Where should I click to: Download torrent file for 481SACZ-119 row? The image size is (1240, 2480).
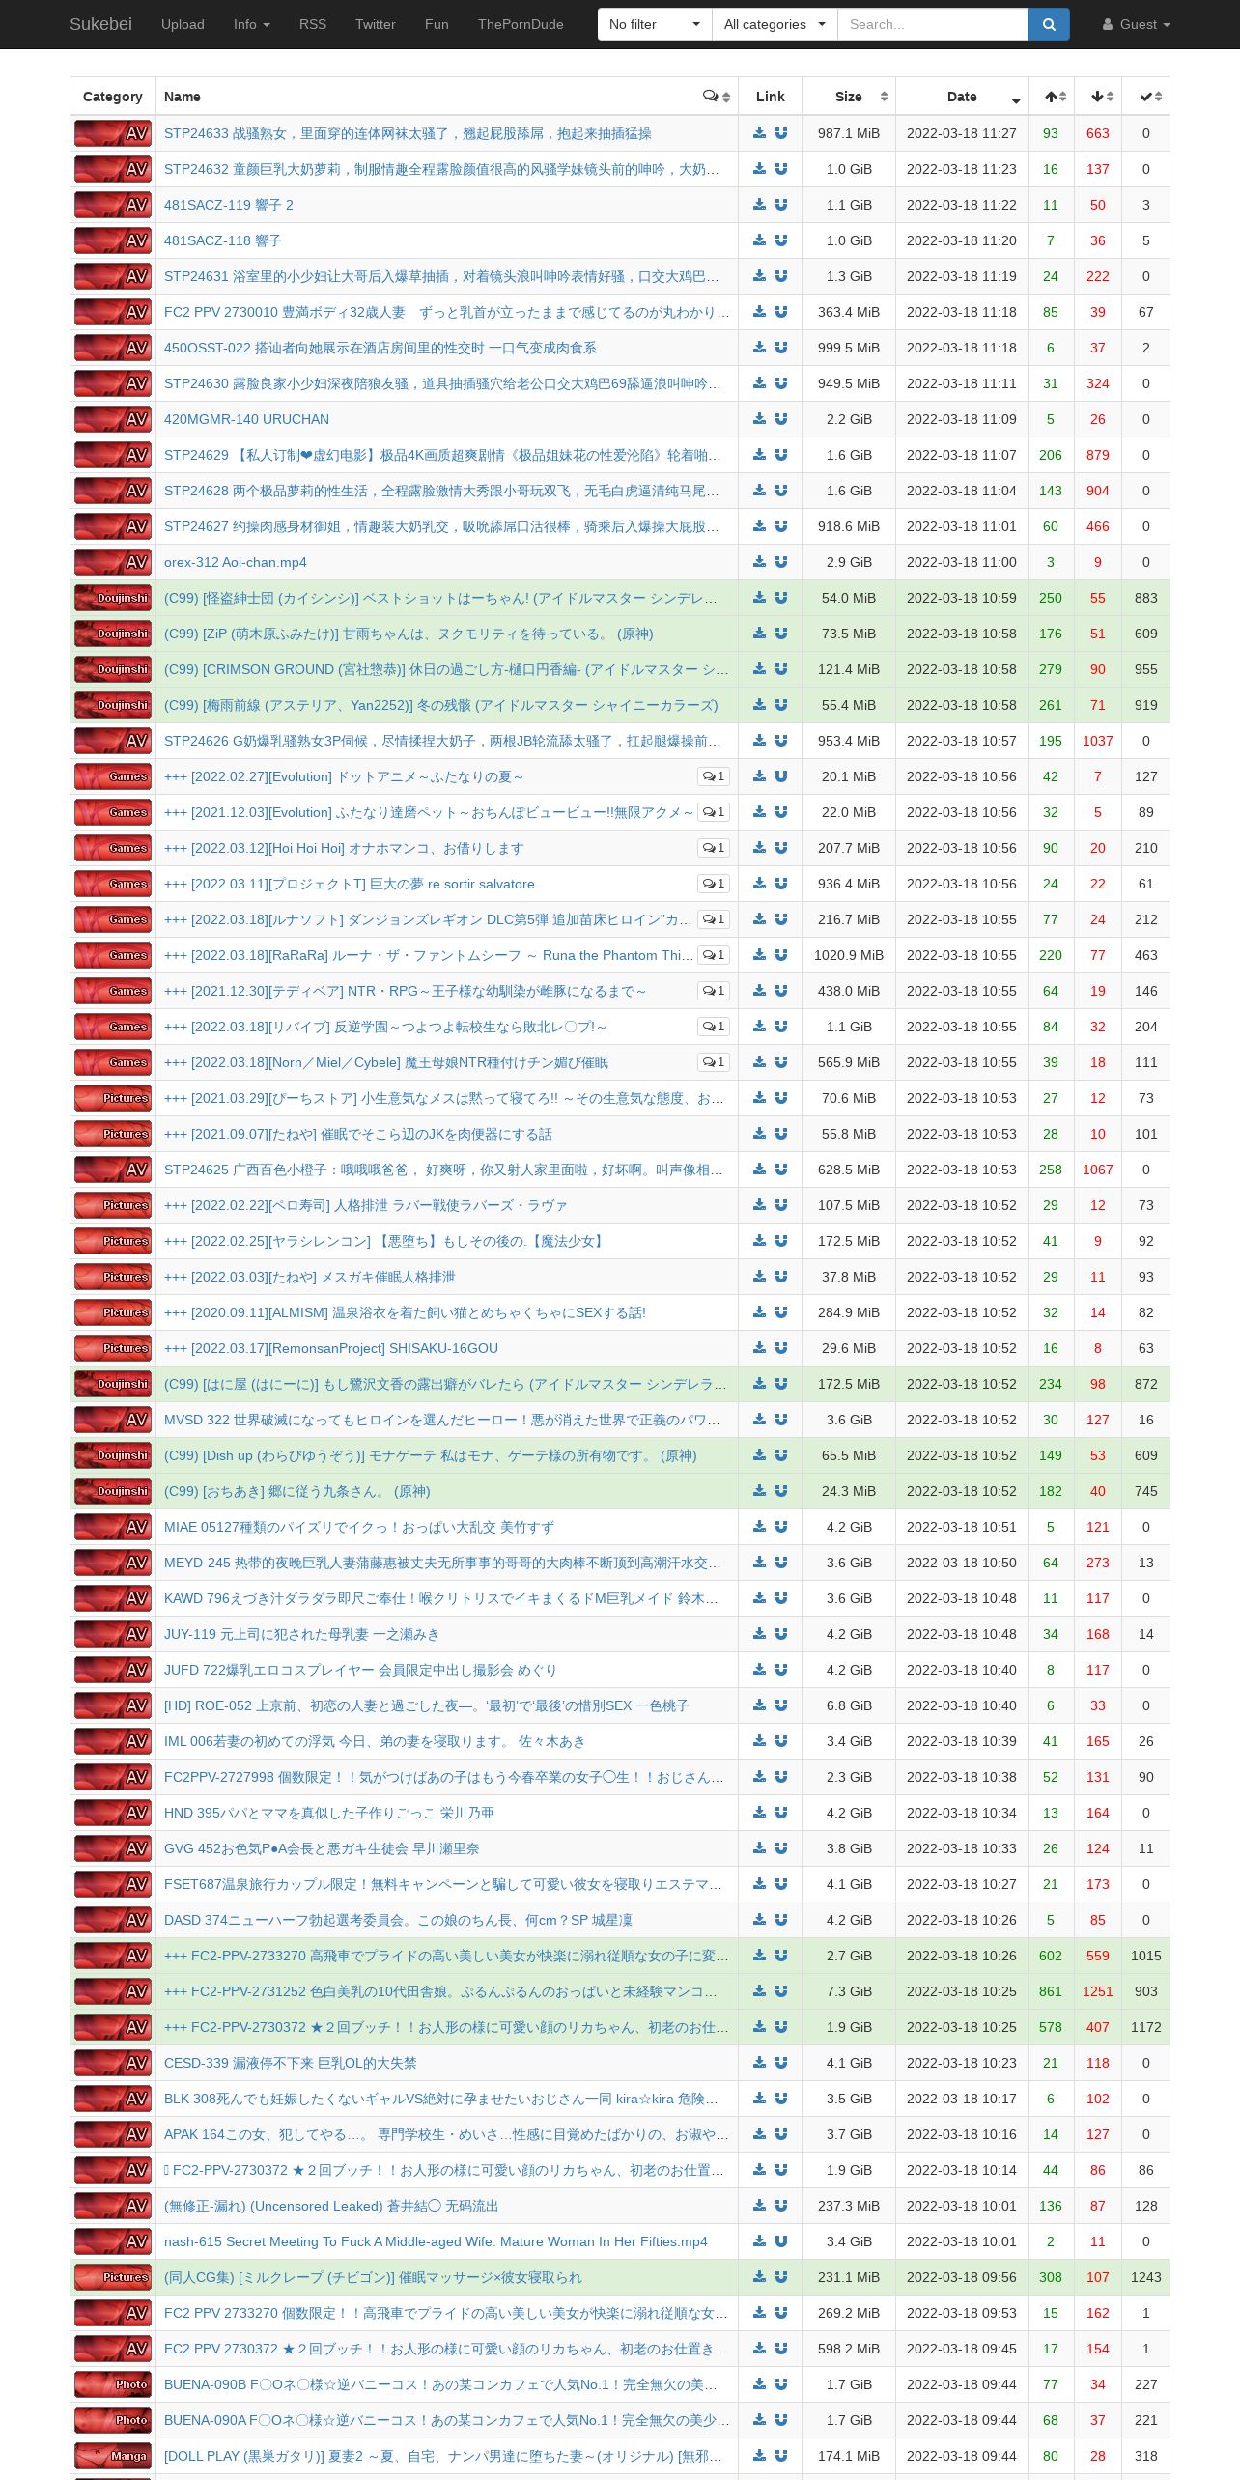(x=759, y=205)
